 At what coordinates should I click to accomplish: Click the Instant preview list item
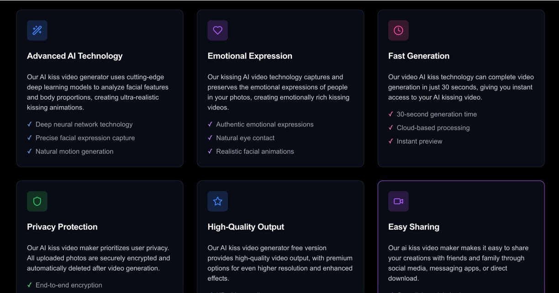pyautogui.click(x=419, y=141)
